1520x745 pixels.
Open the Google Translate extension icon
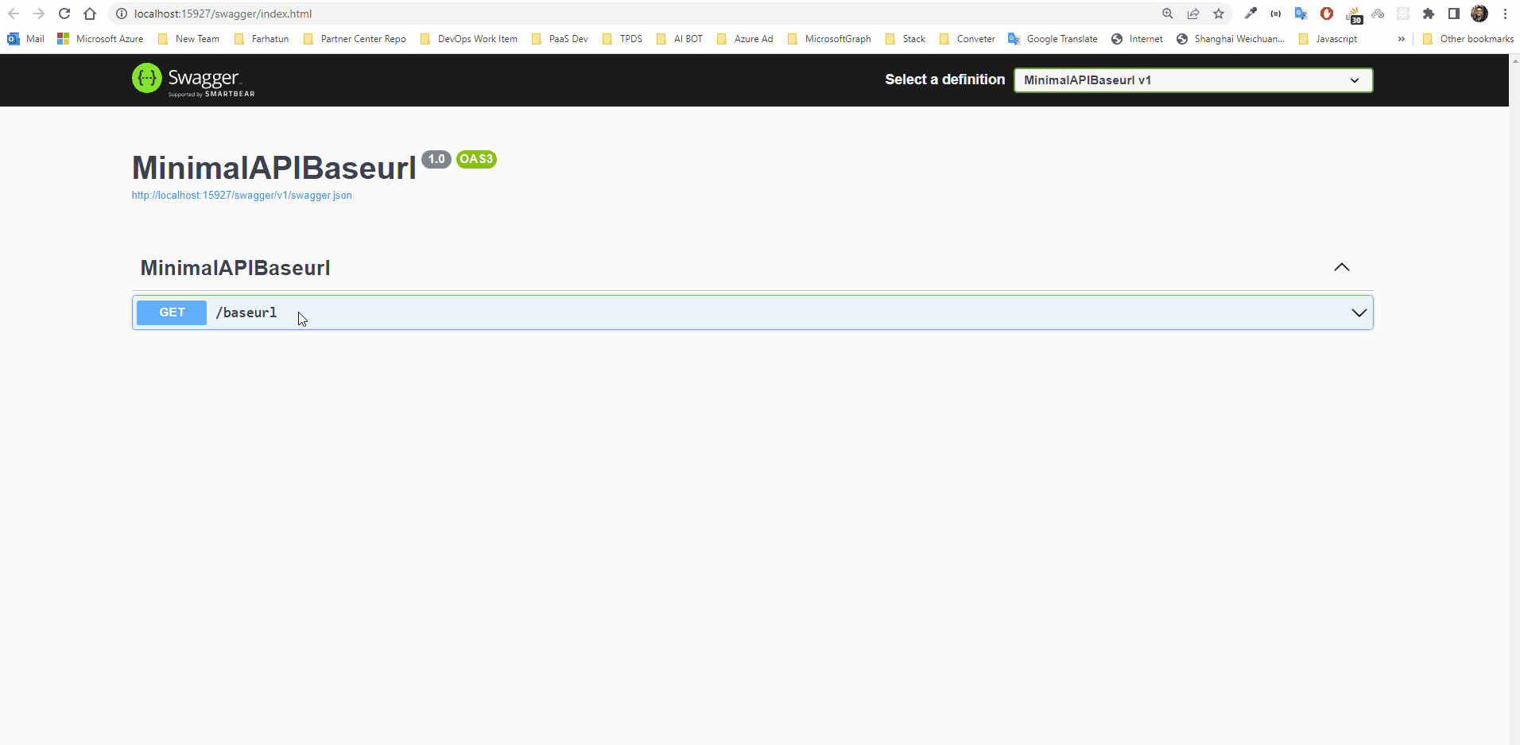[x=1302, y=14]
